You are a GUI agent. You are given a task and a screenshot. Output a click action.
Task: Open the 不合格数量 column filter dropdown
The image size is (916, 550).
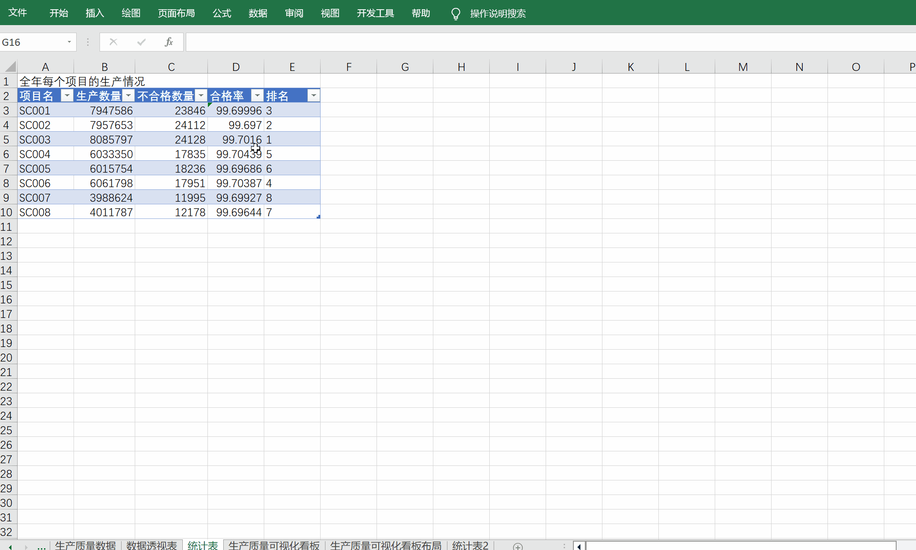[201, 96]
